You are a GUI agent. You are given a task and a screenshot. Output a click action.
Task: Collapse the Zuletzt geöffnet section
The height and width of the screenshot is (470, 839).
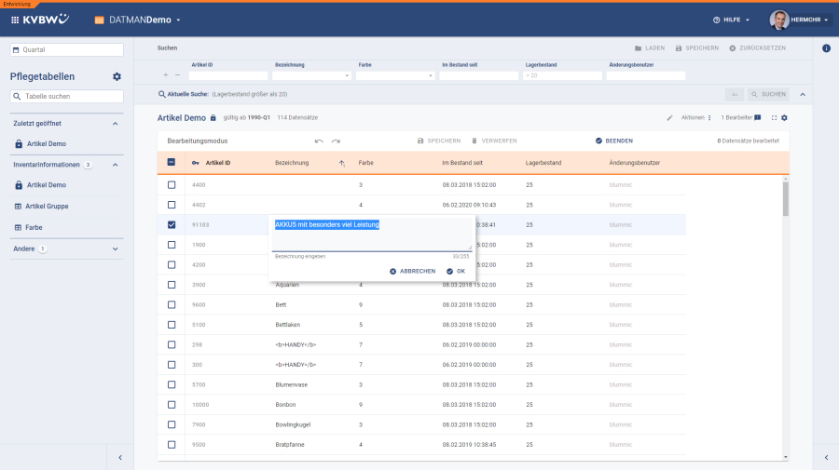click(x=116, y=123)
